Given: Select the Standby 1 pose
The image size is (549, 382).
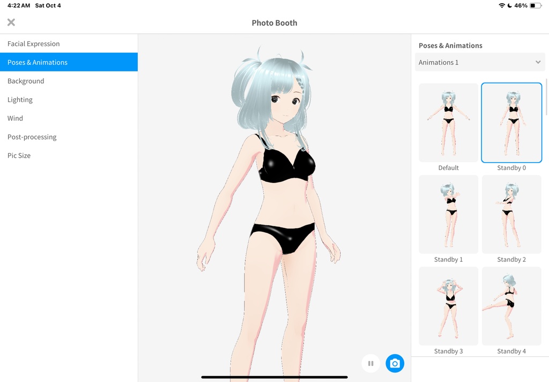Looking at the screenshot, I should tap(448, 214).
